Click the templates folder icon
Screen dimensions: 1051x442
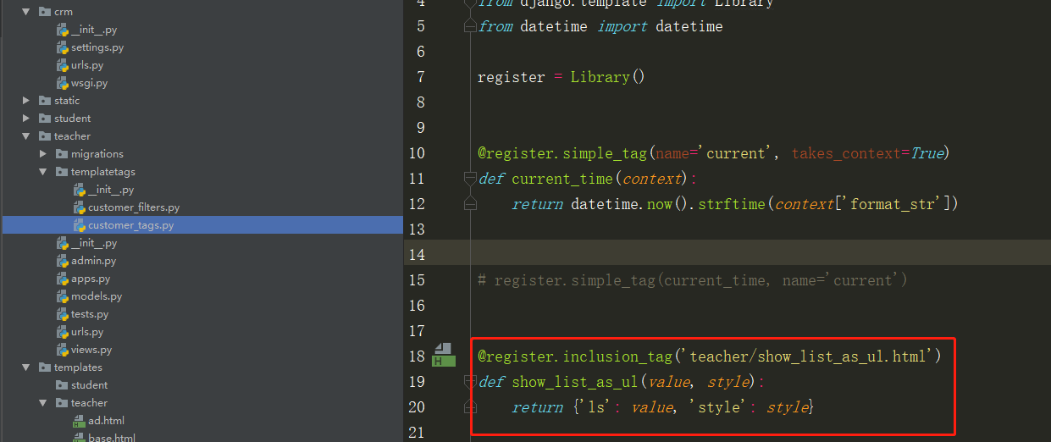click(x=45, y=367)
